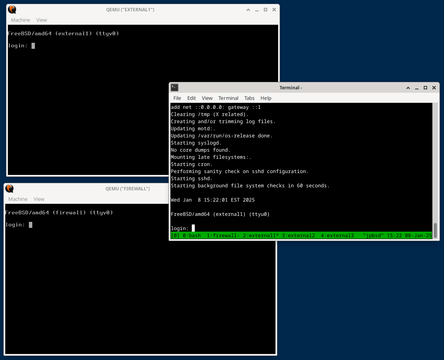Image resolution: width=444 pixels, height=360 pixels.
Task: Click the "FreeBSD/amd64 (firewall) (ttyv0)" line in FIREWALL
Action: (x=59, y=212)
